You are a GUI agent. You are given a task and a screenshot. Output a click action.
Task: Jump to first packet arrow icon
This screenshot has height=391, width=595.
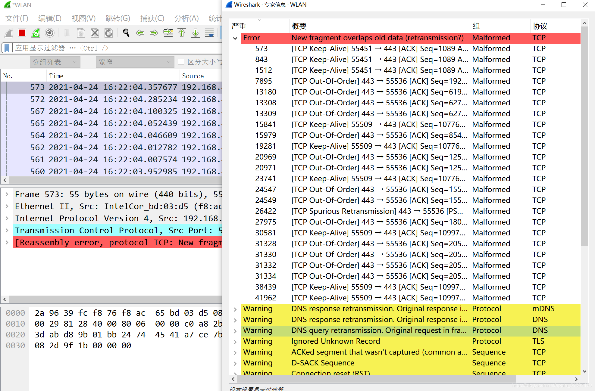click(x=182, y=33)
